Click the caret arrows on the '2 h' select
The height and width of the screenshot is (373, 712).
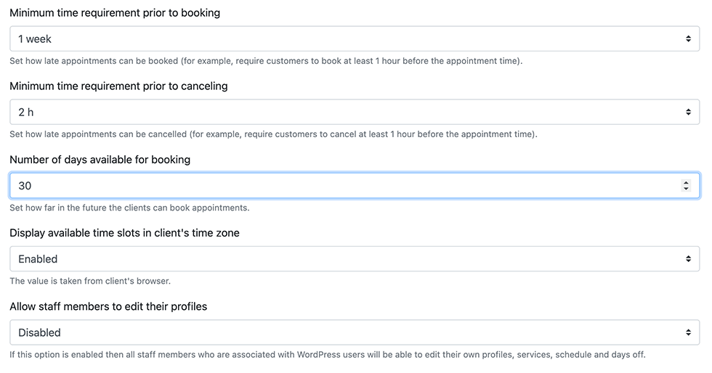(x=689, y=112)
